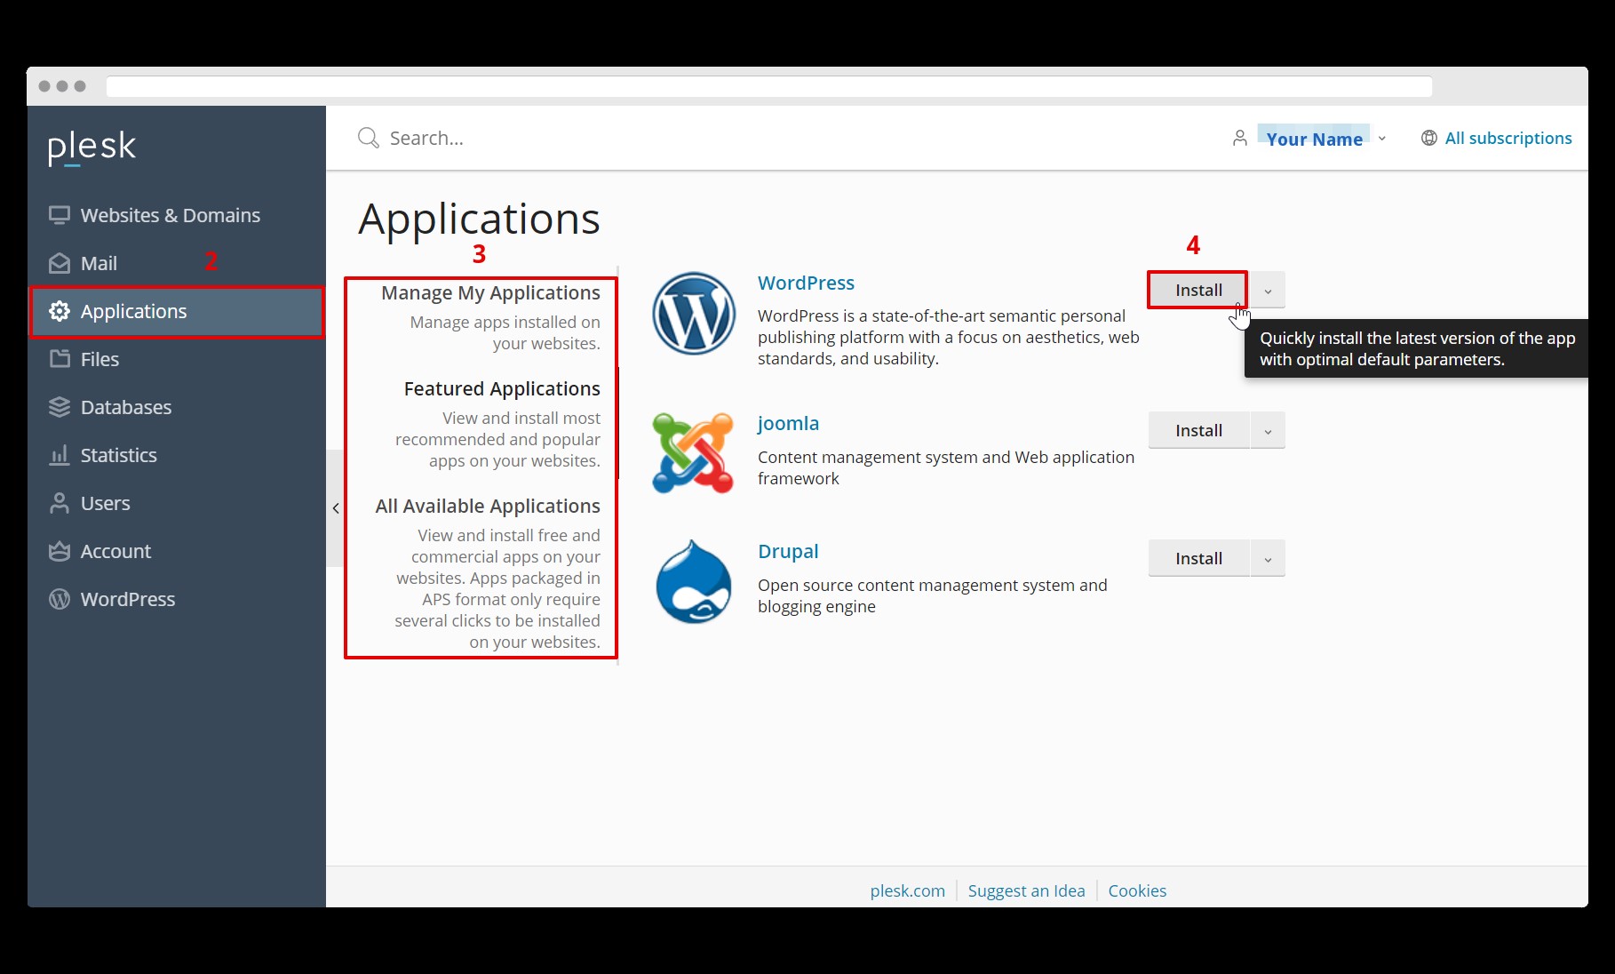The image size is (1615, 974).
Task: Click the Websites & Domains monitor icon
Action: [60, 215]
